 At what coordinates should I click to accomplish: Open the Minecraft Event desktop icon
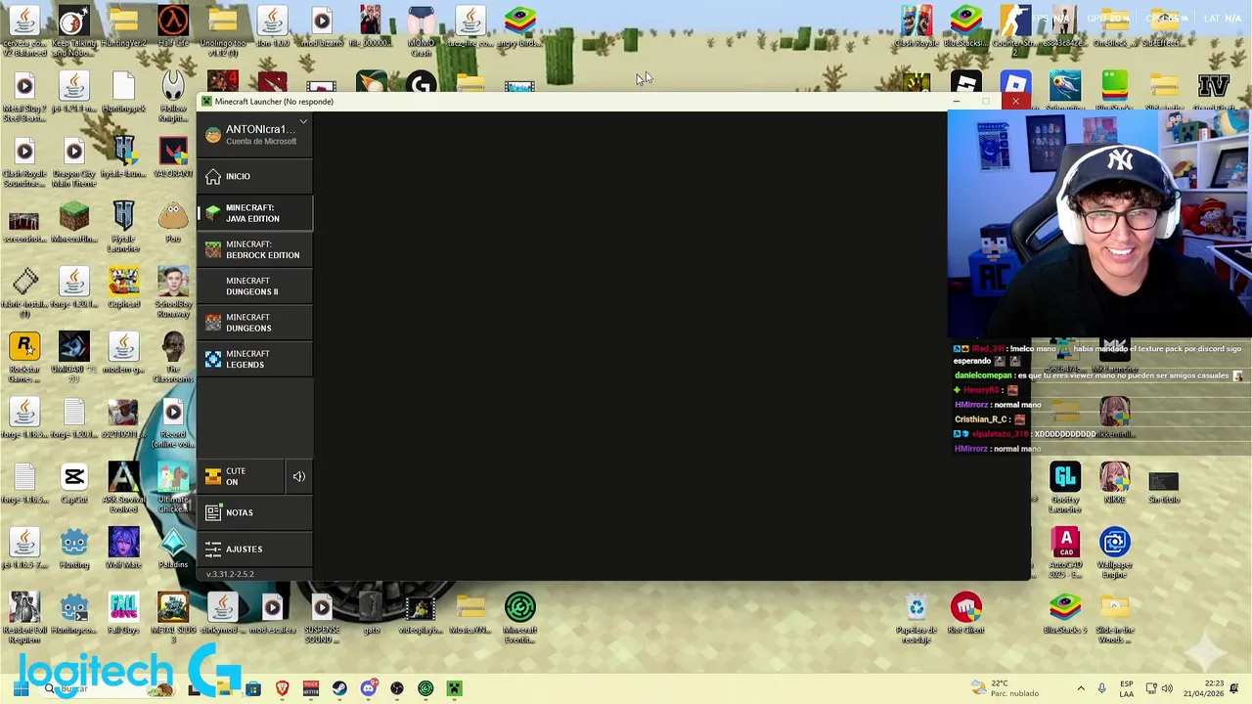(520, 619)
